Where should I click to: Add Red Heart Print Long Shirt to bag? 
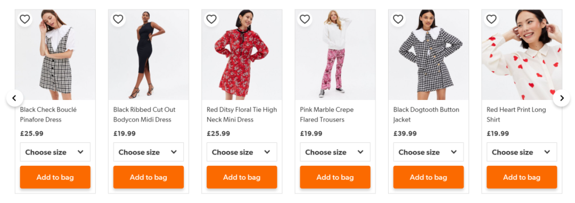click(x=522, y=177)
